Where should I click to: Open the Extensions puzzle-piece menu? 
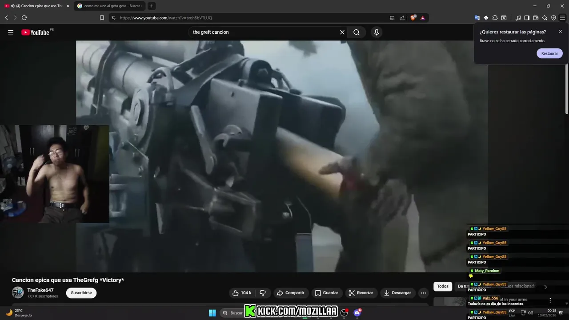click(x=495, y=18)
